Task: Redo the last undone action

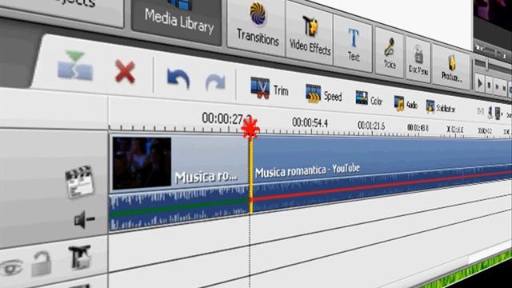Action: pos(215,82)
